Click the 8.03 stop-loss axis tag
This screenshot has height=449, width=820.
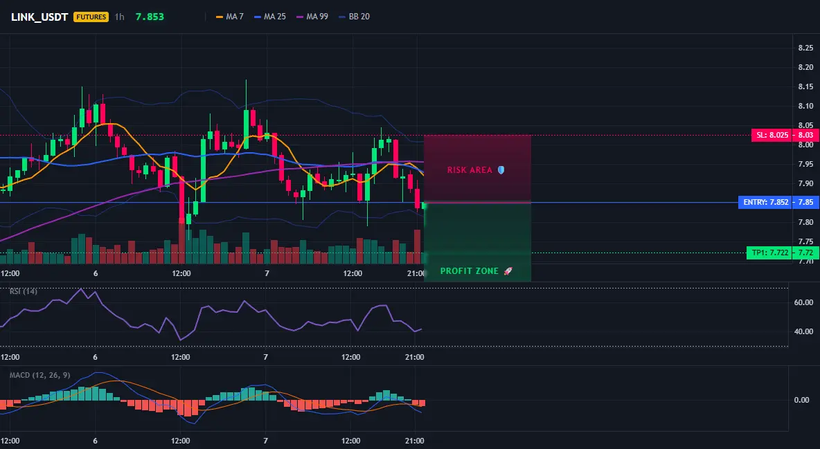point(805,135)
